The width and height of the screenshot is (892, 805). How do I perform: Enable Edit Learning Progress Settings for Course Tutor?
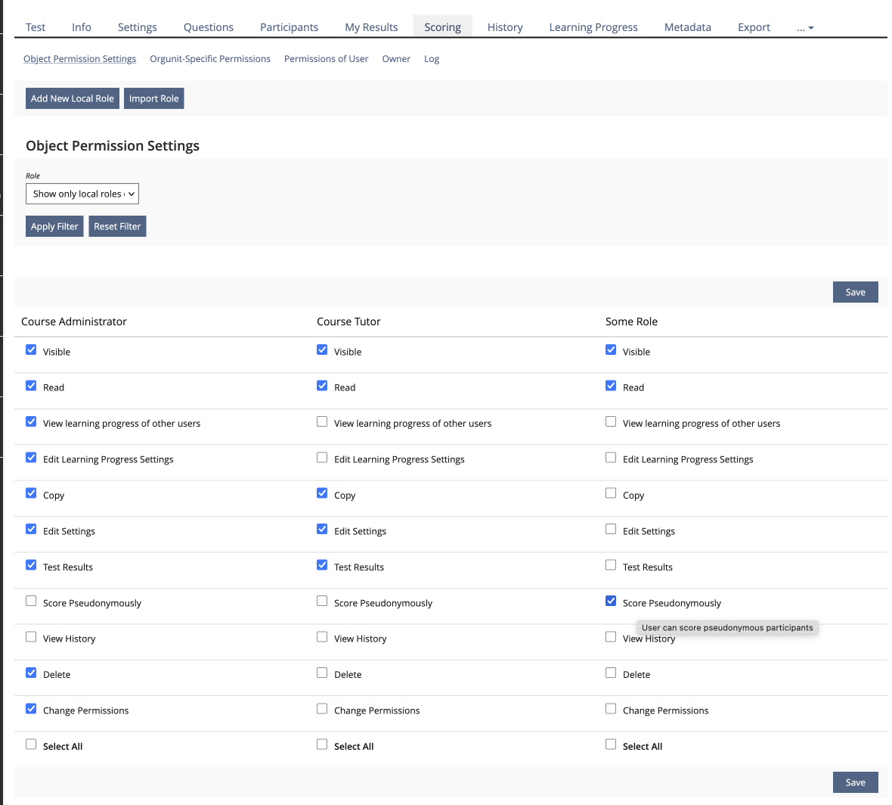coord(321,457)
